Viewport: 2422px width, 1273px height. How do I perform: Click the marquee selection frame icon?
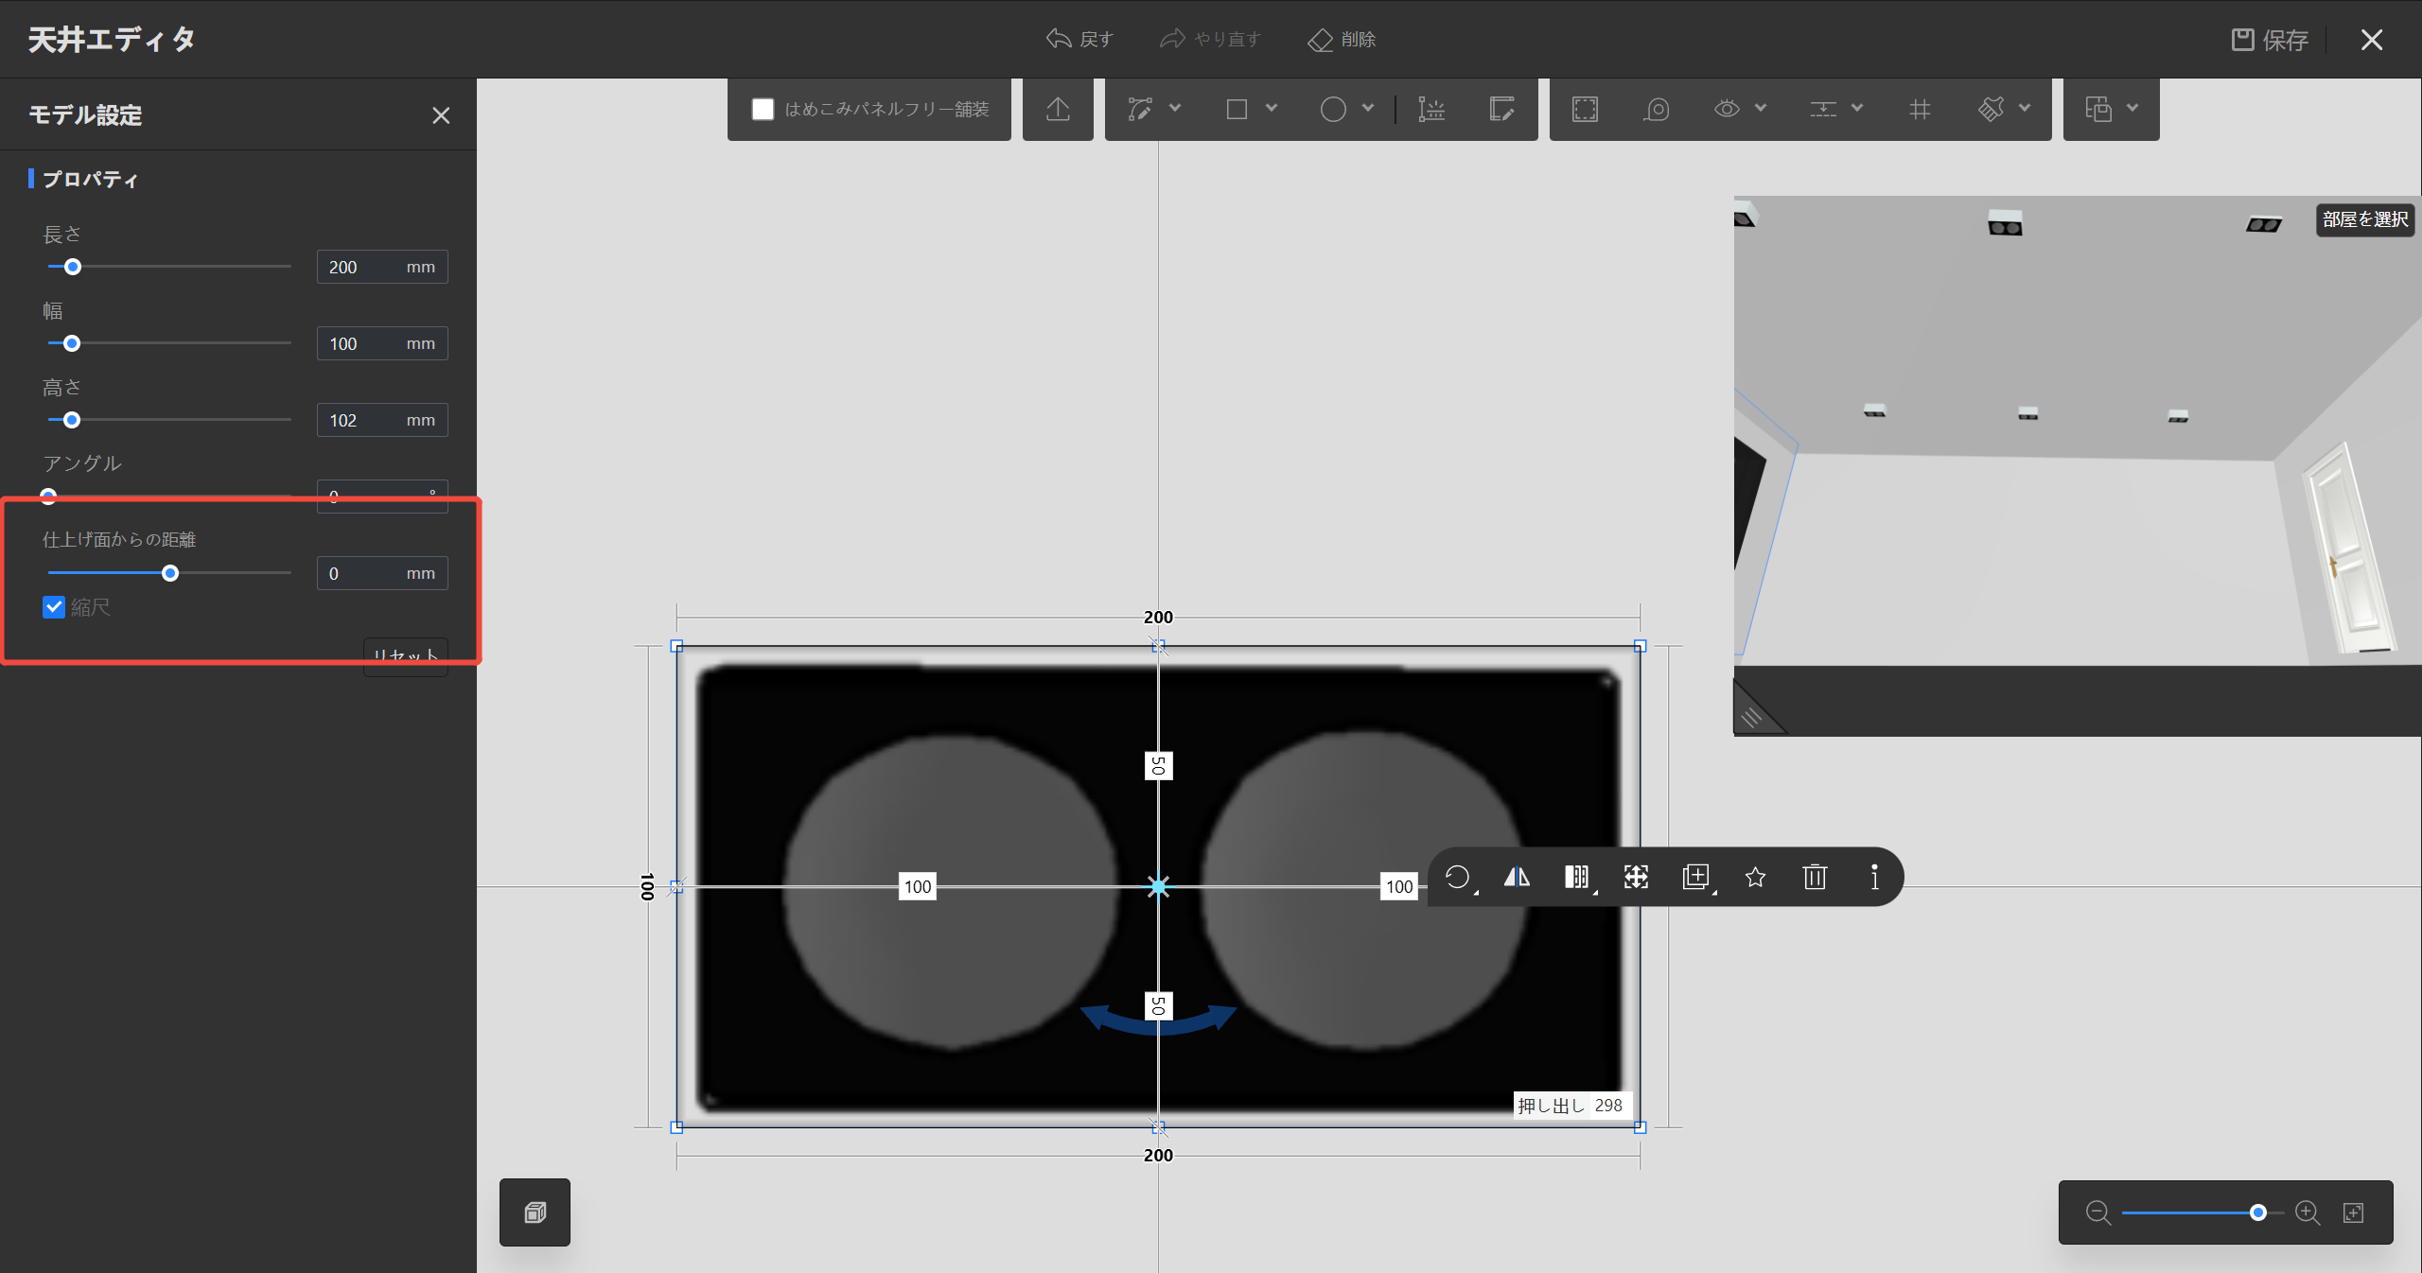[x=1585, y=110]
